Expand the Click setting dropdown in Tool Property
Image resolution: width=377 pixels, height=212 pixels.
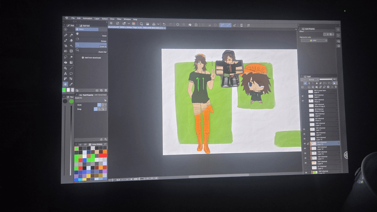point(105,105)
